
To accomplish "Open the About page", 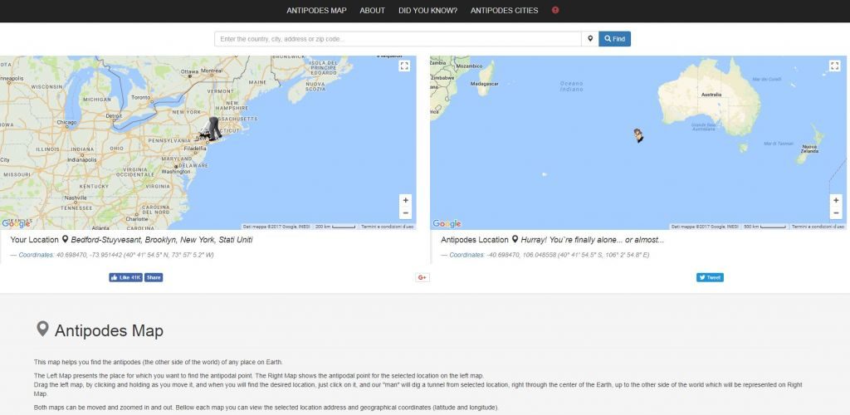I will (x=373, y=10).
